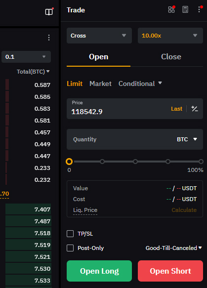The image size is (207, 288).
Task: Open the calculator icon in Trade header
Action: (x=185, y=9)
